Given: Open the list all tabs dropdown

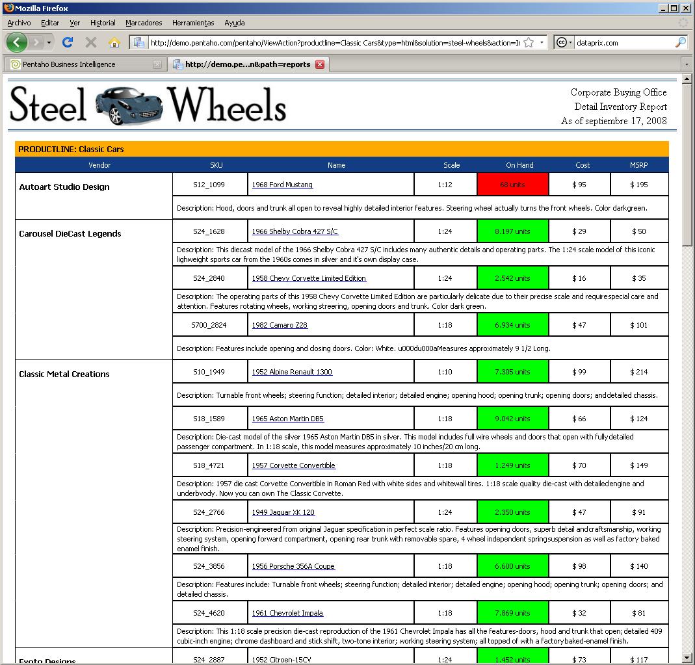Looking at the screenshot, I should tap(687, 64).
